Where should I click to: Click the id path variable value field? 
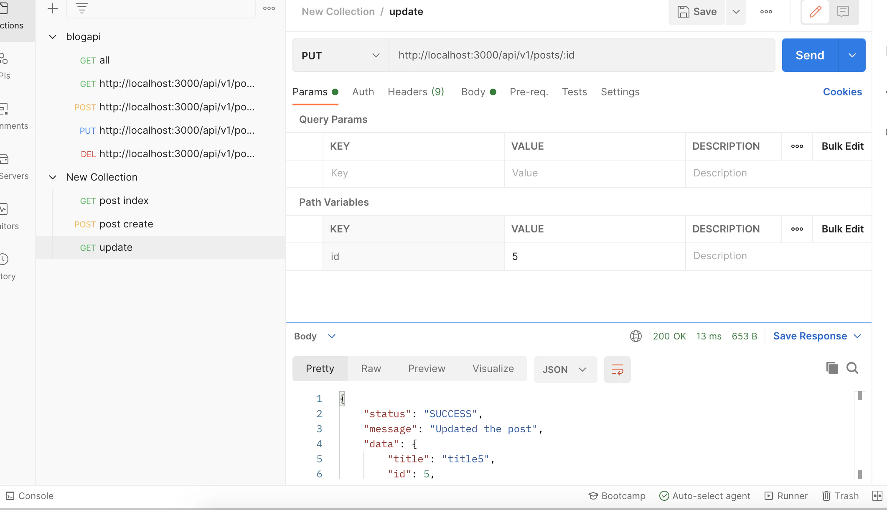595,257
